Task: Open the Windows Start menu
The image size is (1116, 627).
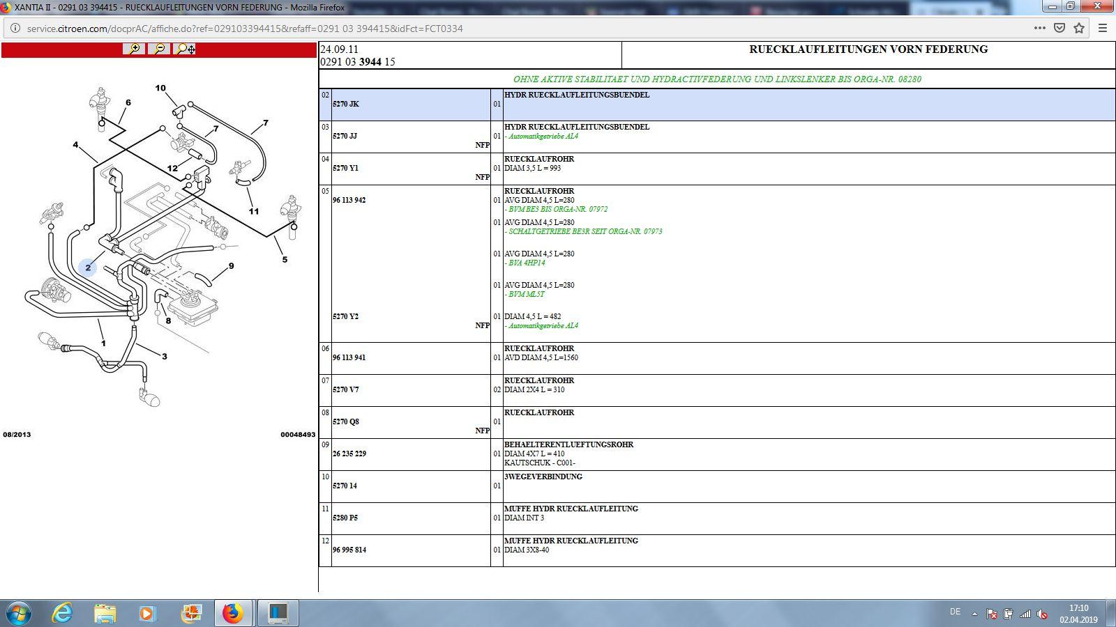Action: (17, 614)
